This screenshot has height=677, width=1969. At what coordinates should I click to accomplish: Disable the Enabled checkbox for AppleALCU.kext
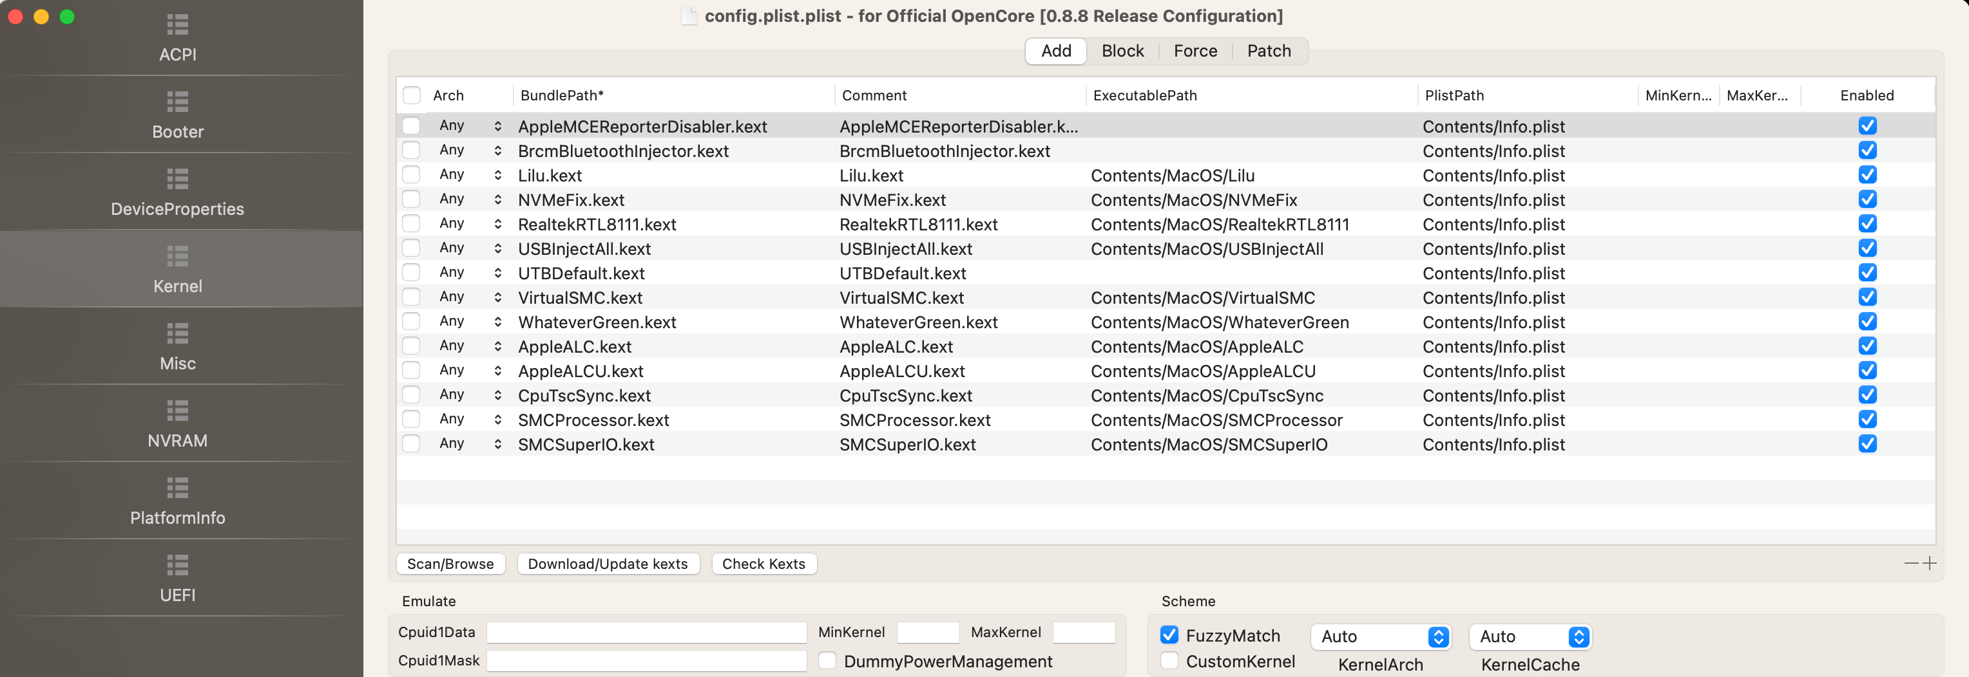pos(1867,370)
